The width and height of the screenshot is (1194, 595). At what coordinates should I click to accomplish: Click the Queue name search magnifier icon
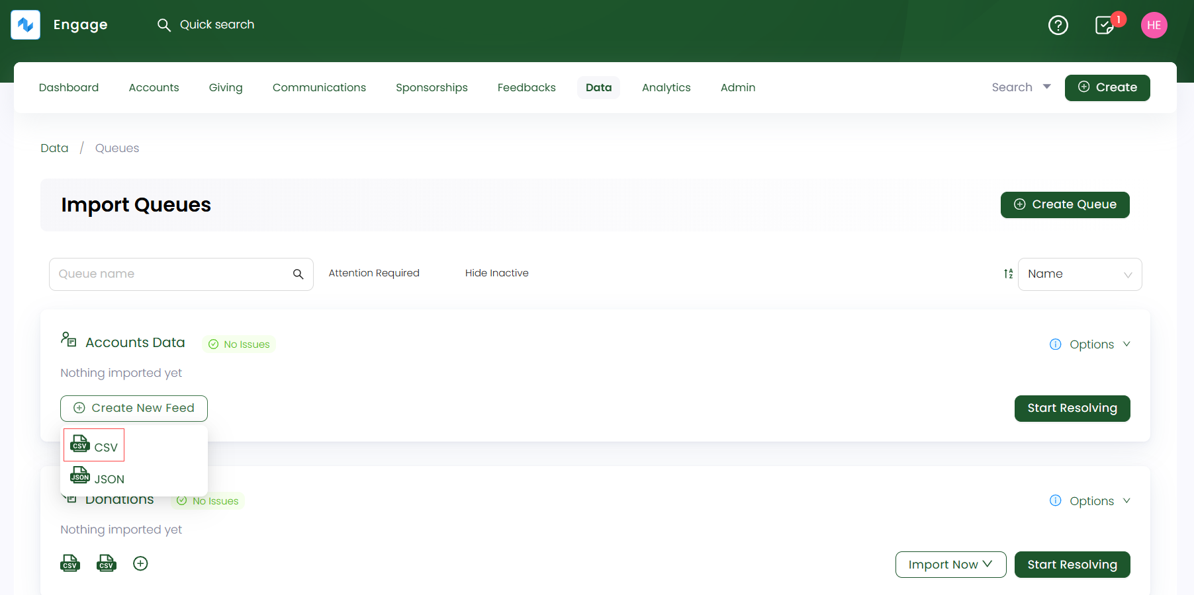click(298, 274)
